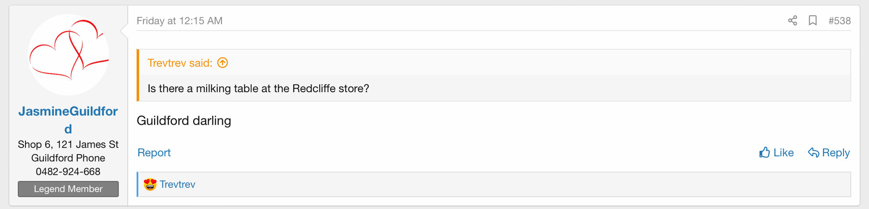
Task: Click the 'Guildford darling' post text
Action: point(184,121)
